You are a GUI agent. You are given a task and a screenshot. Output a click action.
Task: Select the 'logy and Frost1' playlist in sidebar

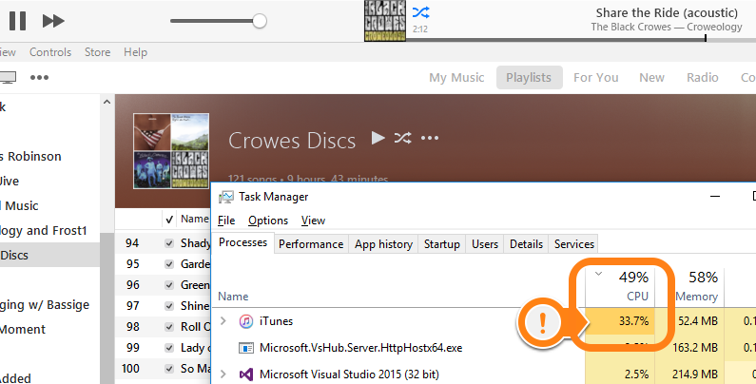[x=44, y=231]
